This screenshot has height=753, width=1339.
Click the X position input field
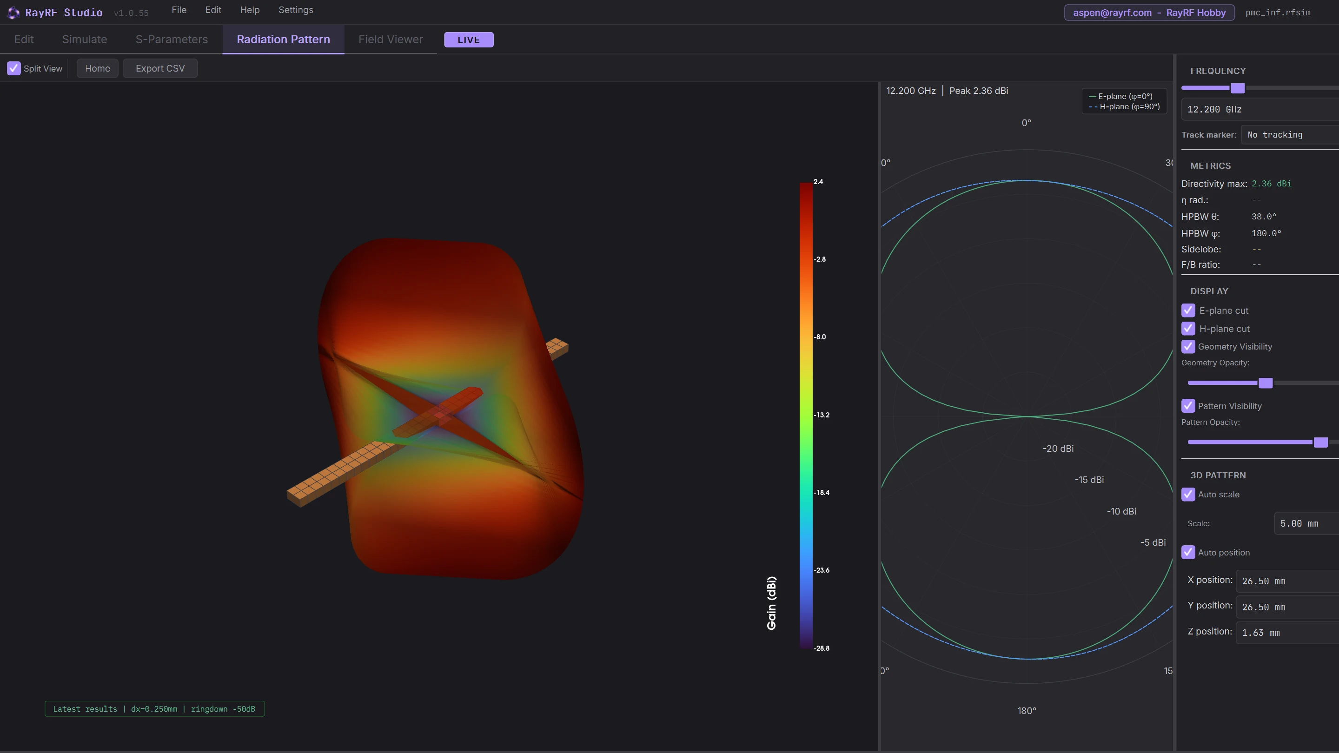coord(1287,581)
